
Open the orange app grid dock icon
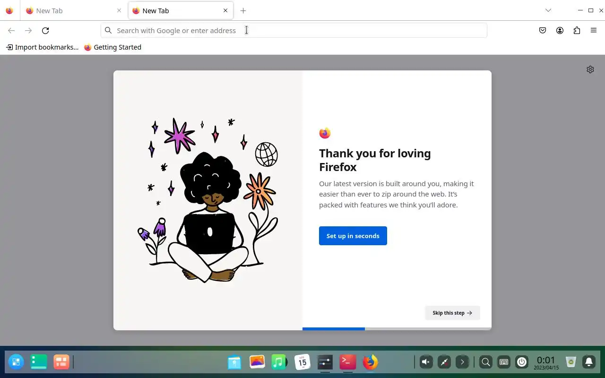click(x=61, y=362)
